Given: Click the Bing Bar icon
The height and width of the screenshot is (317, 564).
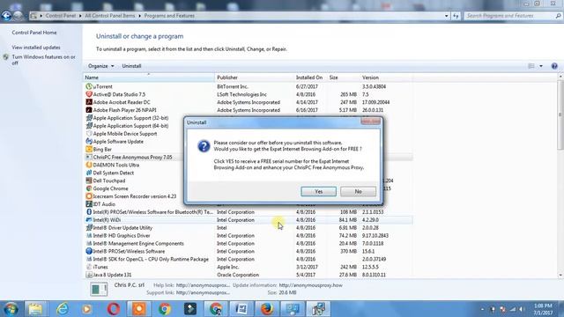Looking at the screenshot, I should pyautogui.click(x=89, y=149).
